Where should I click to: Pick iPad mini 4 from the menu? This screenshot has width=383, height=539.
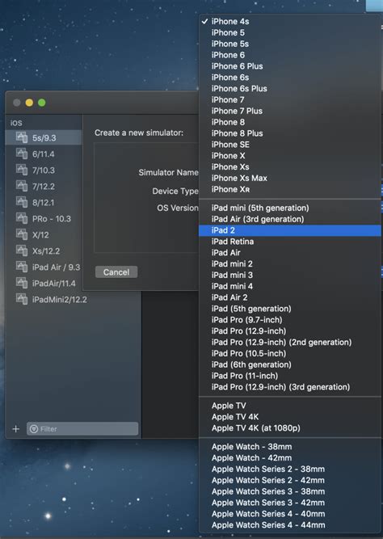click(290, 286)
